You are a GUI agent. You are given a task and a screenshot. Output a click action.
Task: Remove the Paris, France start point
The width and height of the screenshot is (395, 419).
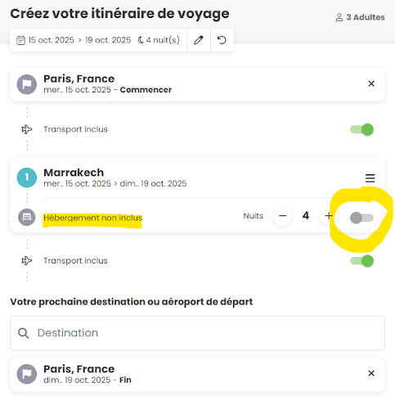pyautogui.click(x=371, y=83)
